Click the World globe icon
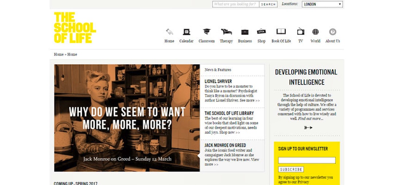The height and width of the screenshot is (185, 393). (315, 32)
